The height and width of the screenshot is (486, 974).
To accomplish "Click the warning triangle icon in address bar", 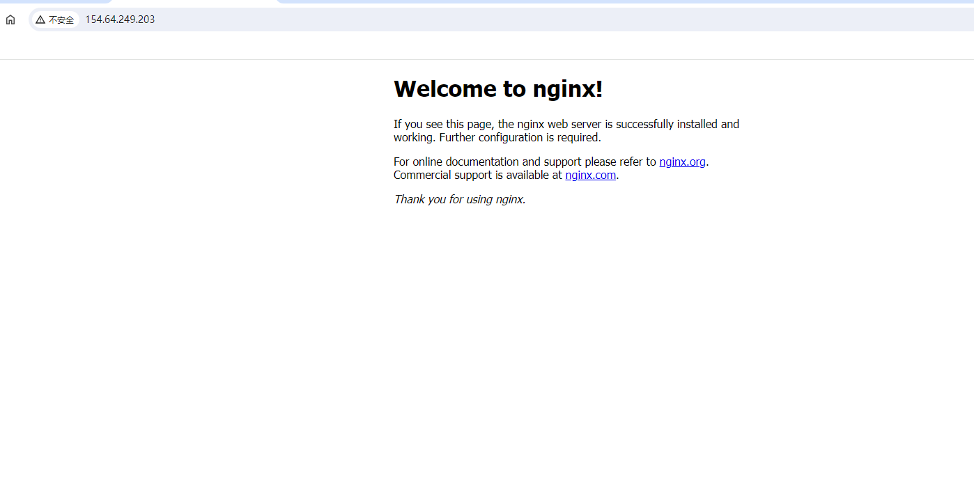I will [40, 19].
